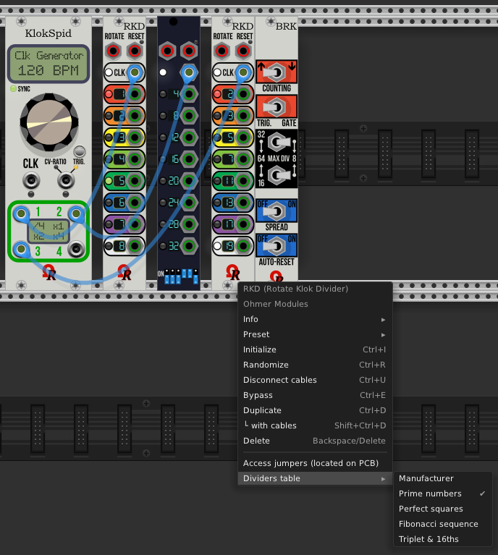Click KlokSpid output jack 1

[21, 213]
